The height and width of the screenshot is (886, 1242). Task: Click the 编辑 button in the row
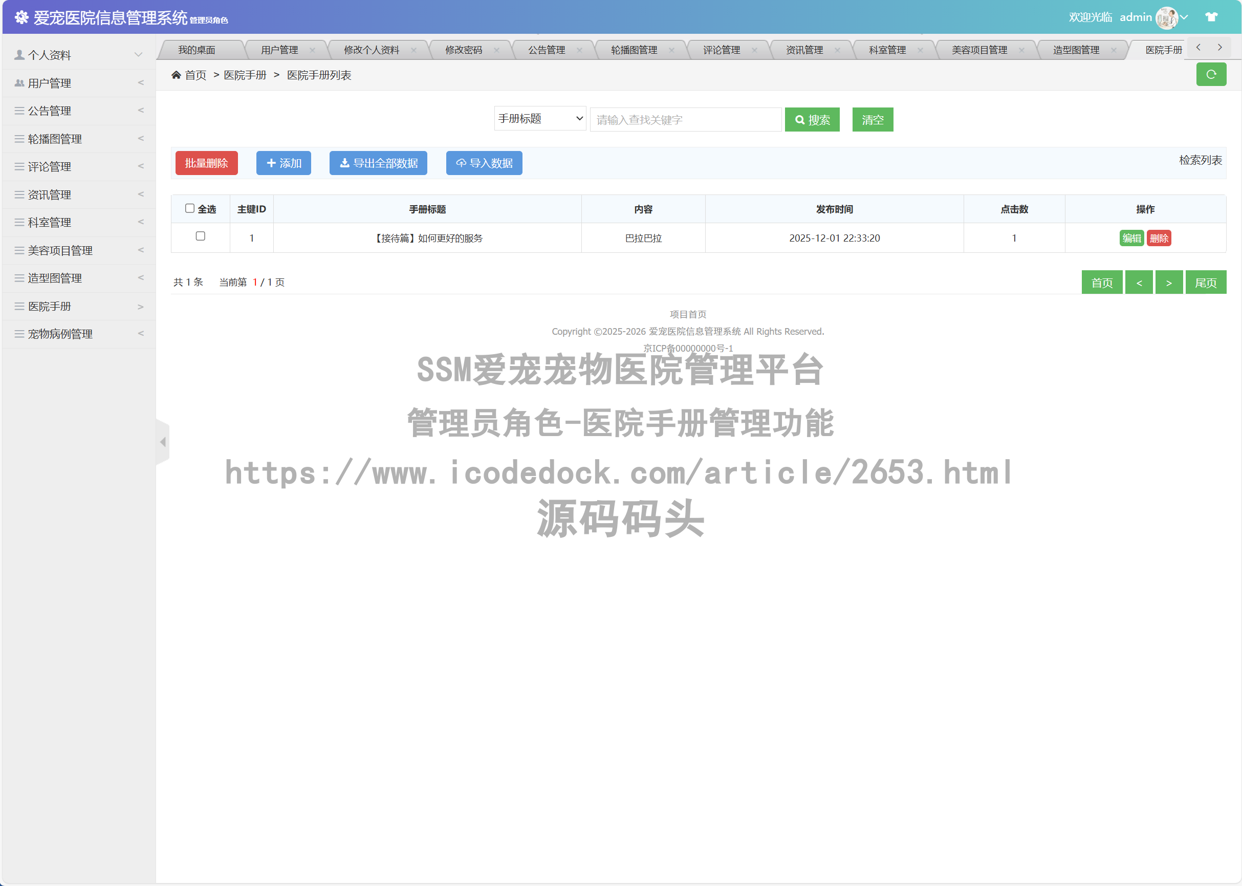point(1132,238)
